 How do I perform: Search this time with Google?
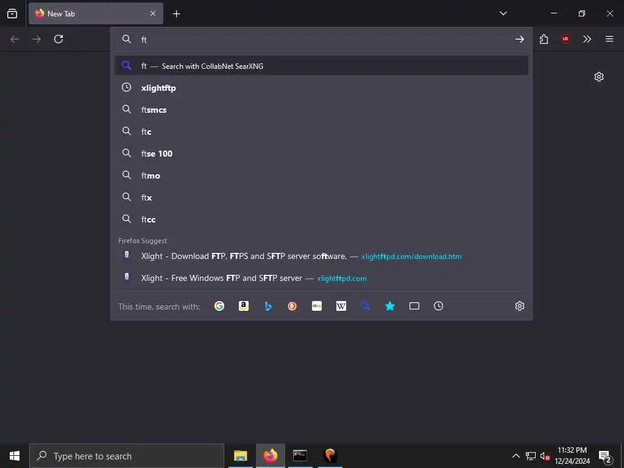(219, 306)
